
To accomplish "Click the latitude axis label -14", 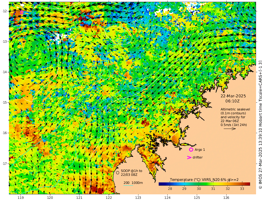I will pos(4,72).
